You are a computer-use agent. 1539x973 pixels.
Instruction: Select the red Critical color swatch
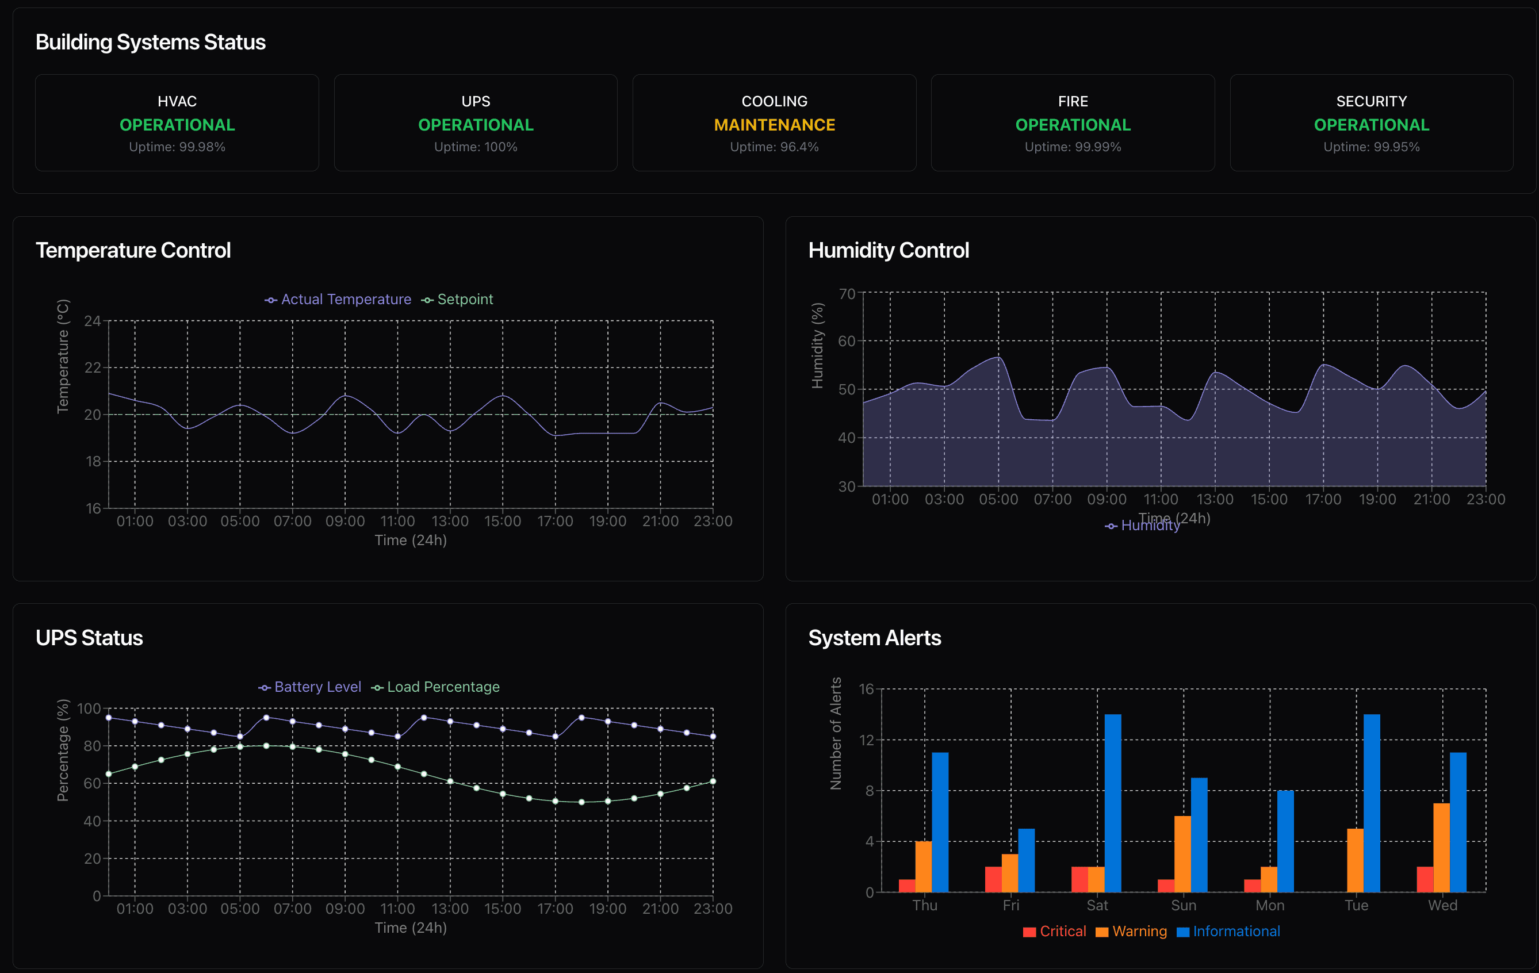(1029, 932)
